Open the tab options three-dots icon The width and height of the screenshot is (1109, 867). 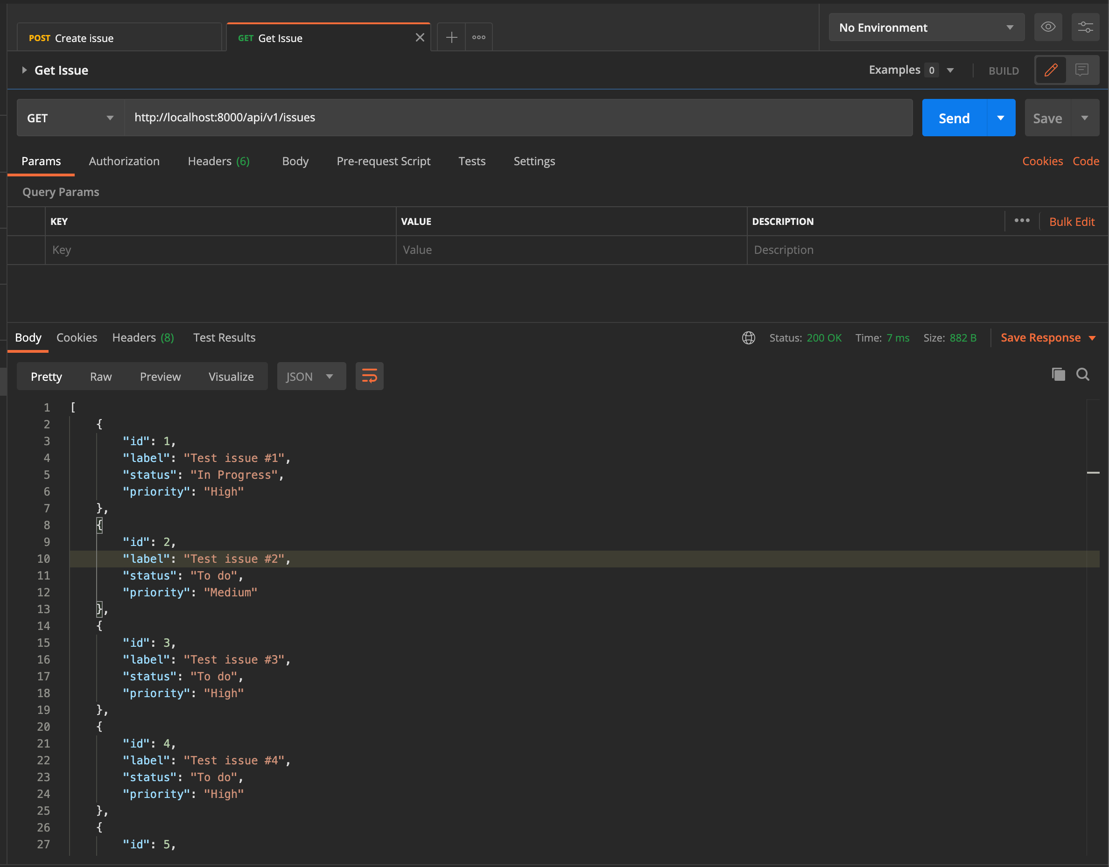coord(478,37)
